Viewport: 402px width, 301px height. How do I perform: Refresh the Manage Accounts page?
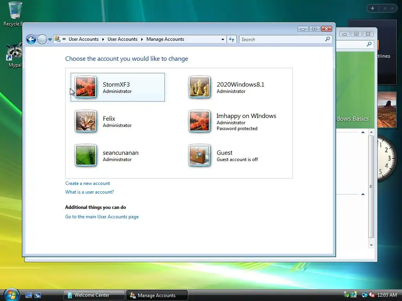(x=232, y=40)
